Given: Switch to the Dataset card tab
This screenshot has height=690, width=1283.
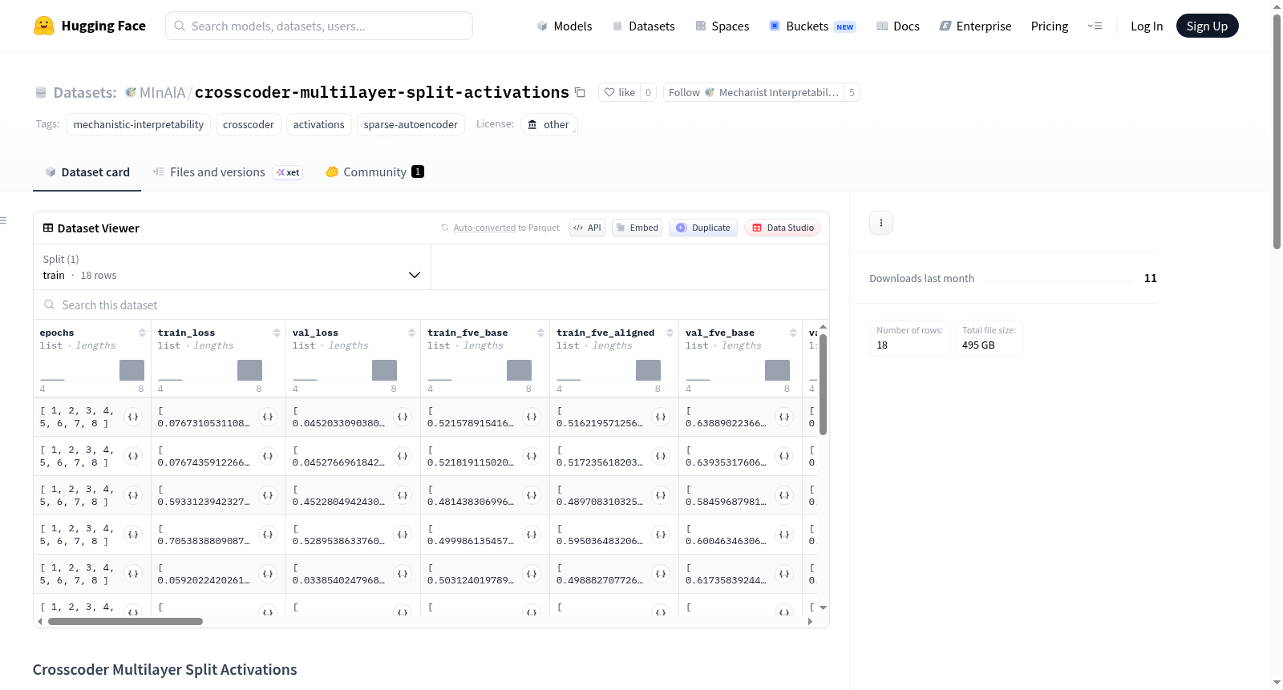Looking at the screenshot, I should [x=87, y=172].
